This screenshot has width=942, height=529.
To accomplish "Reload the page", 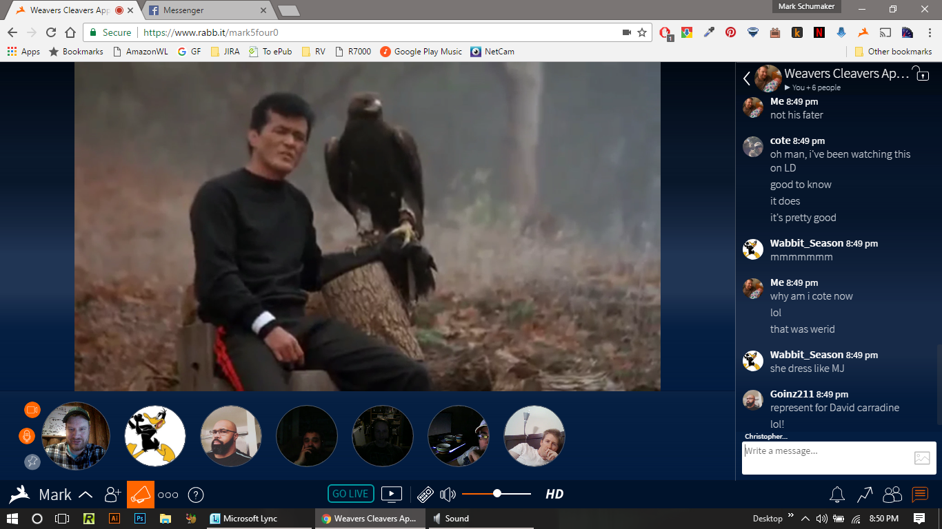I will click(x=50, y=32).
